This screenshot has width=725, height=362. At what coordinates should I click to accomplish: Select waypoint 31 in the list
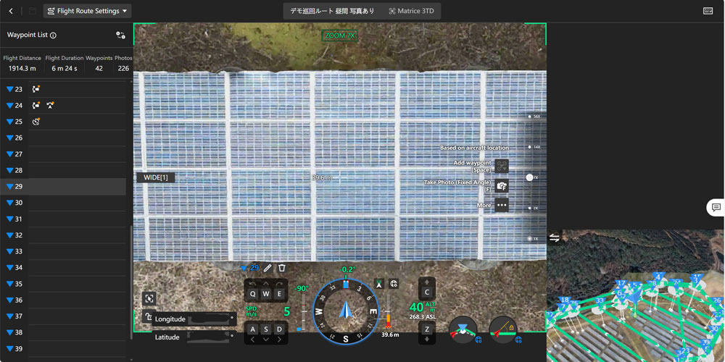63,219
